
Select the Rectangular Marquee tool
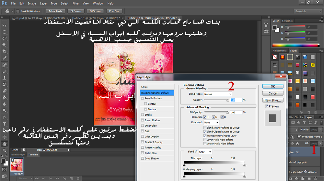pos(5,32)
